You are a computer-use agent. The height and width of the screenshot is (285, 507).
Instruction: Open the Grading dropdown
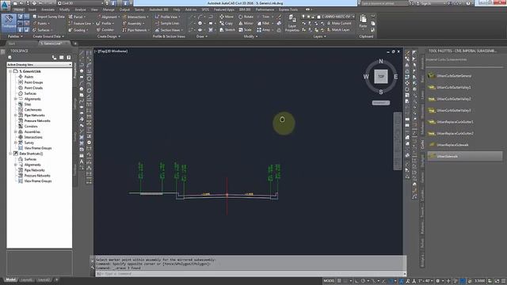click(x=78, y=30)
